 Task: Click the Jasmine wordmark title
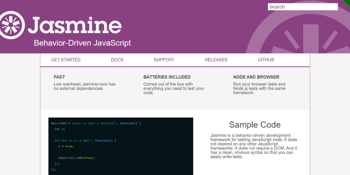(74, 25)
